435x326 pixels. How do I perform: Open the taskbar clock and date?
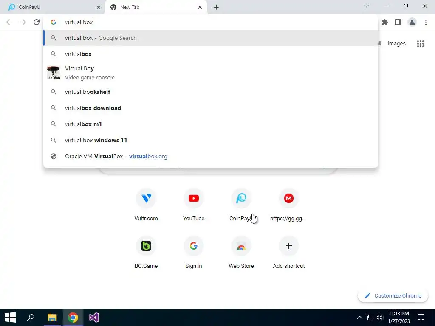399,318
